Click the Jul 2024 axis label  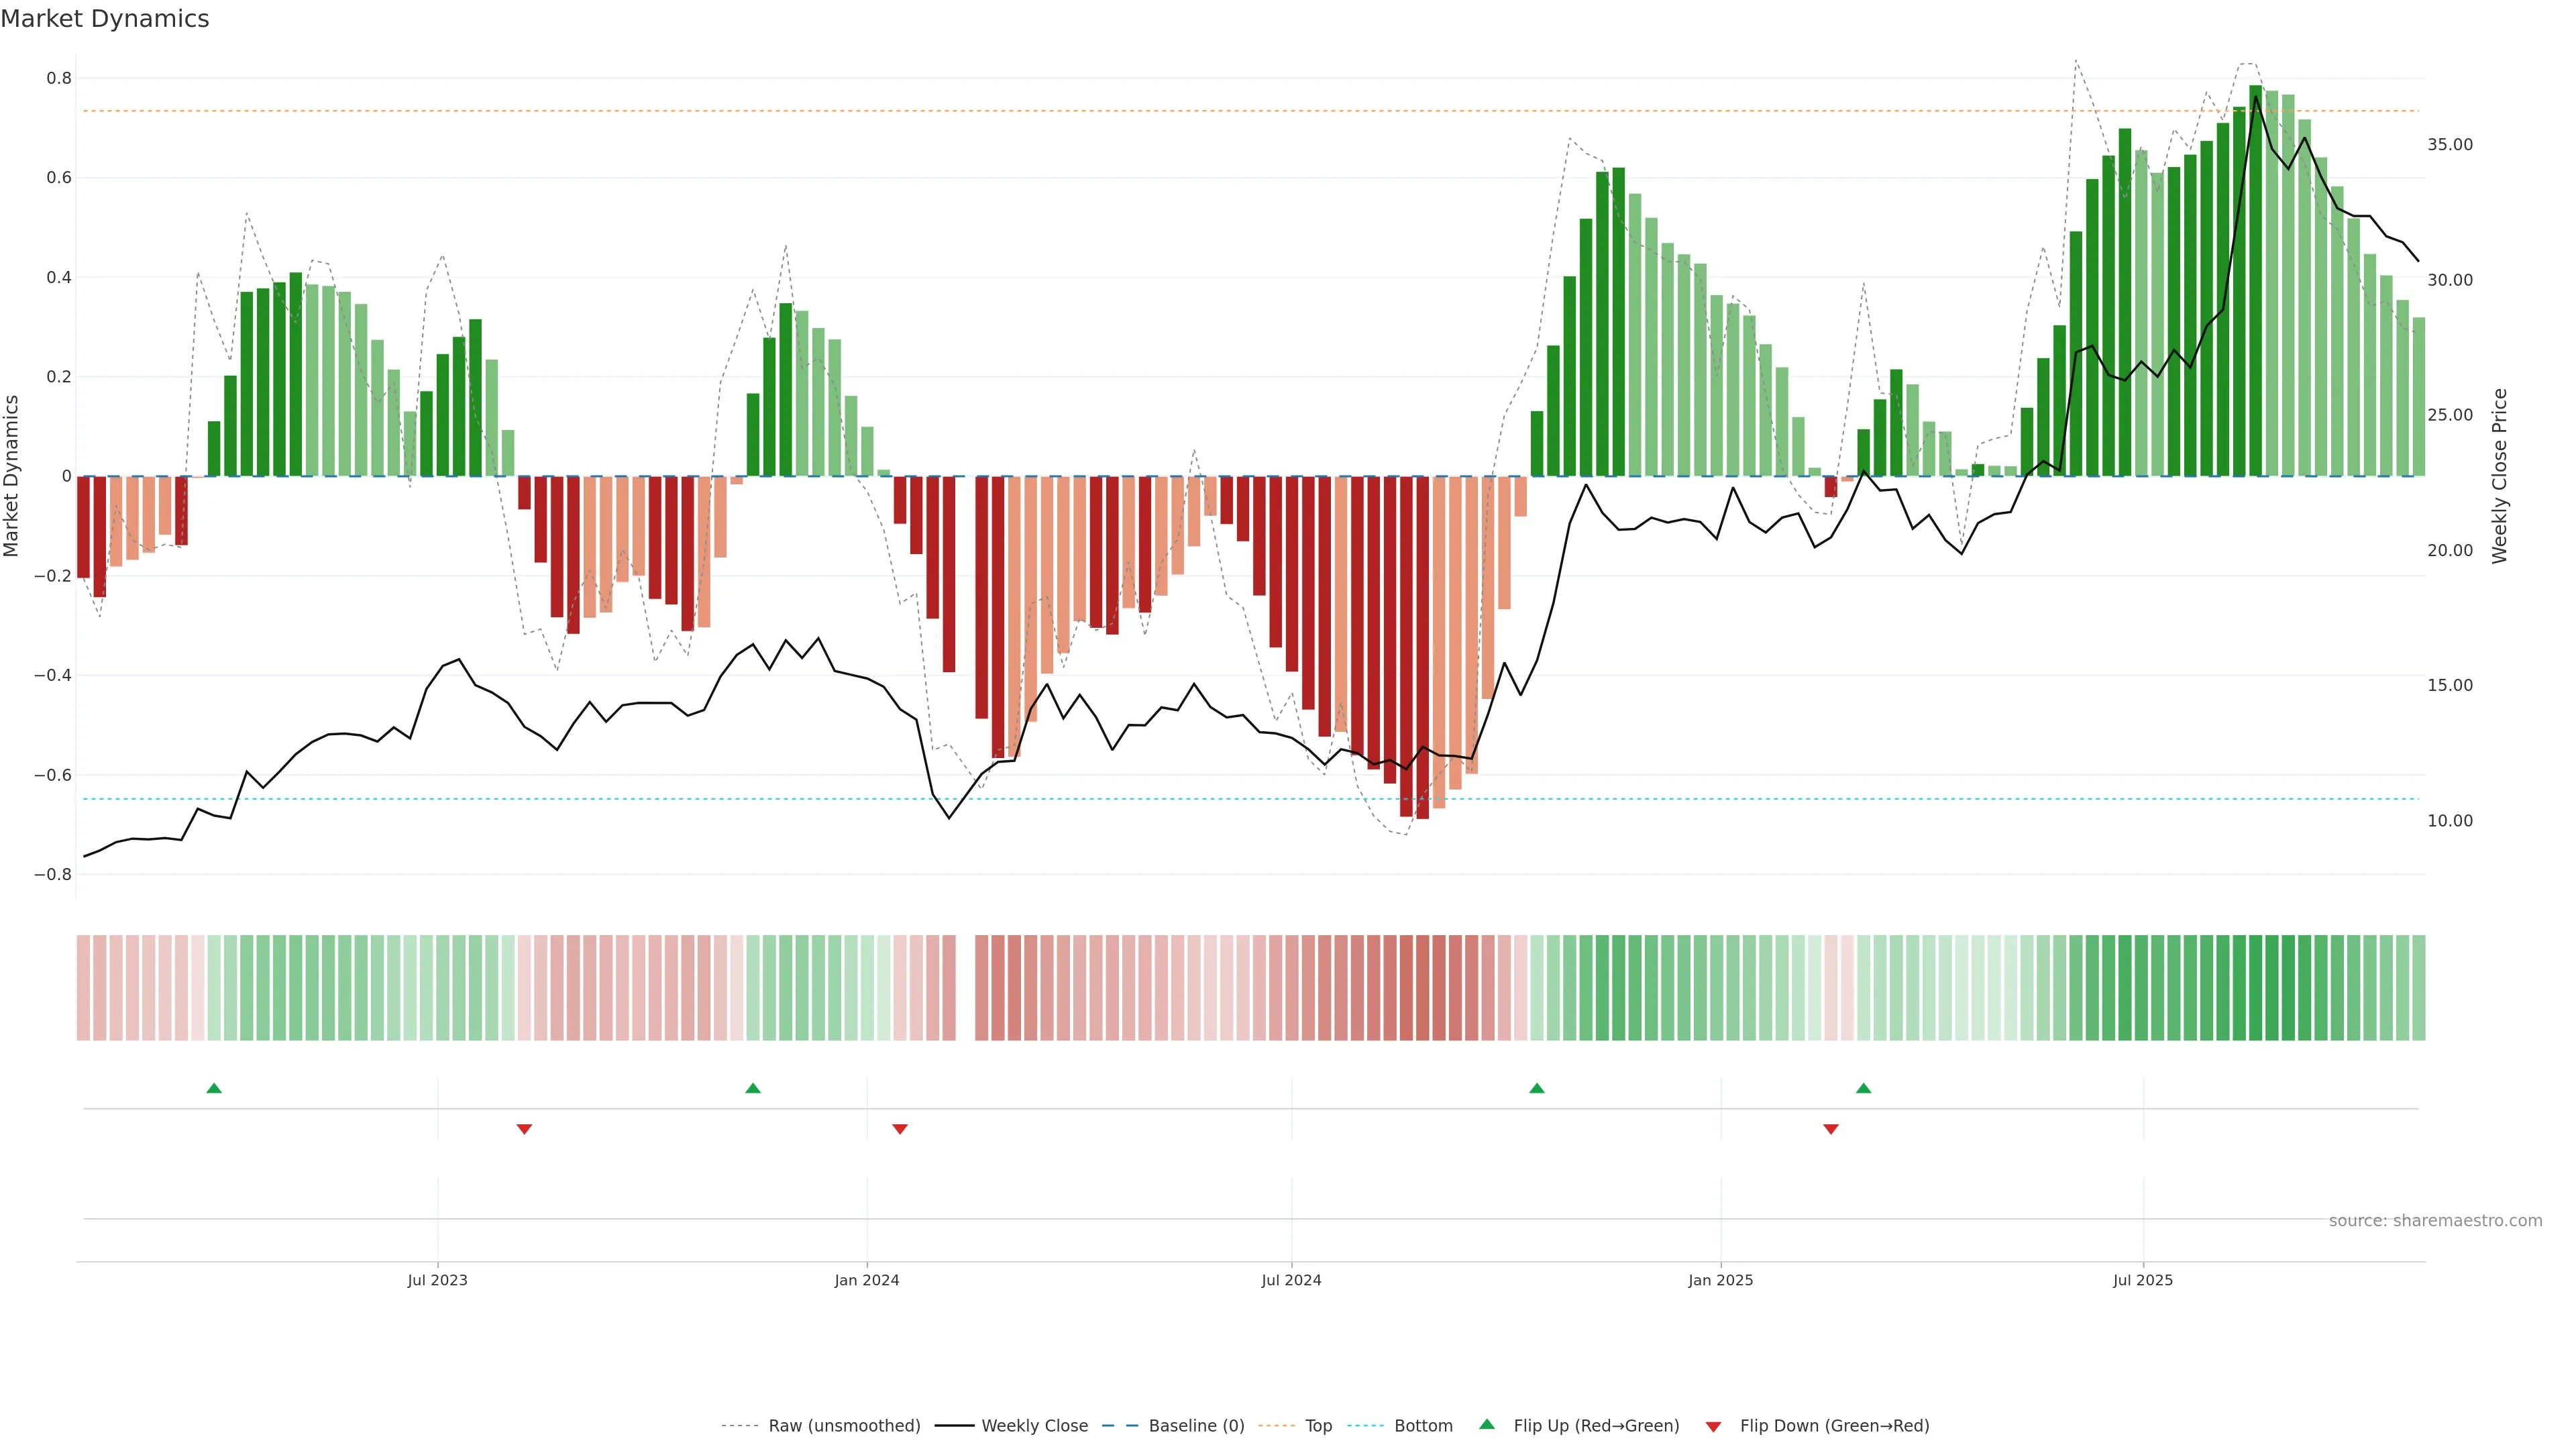tap(1291, 1280)
